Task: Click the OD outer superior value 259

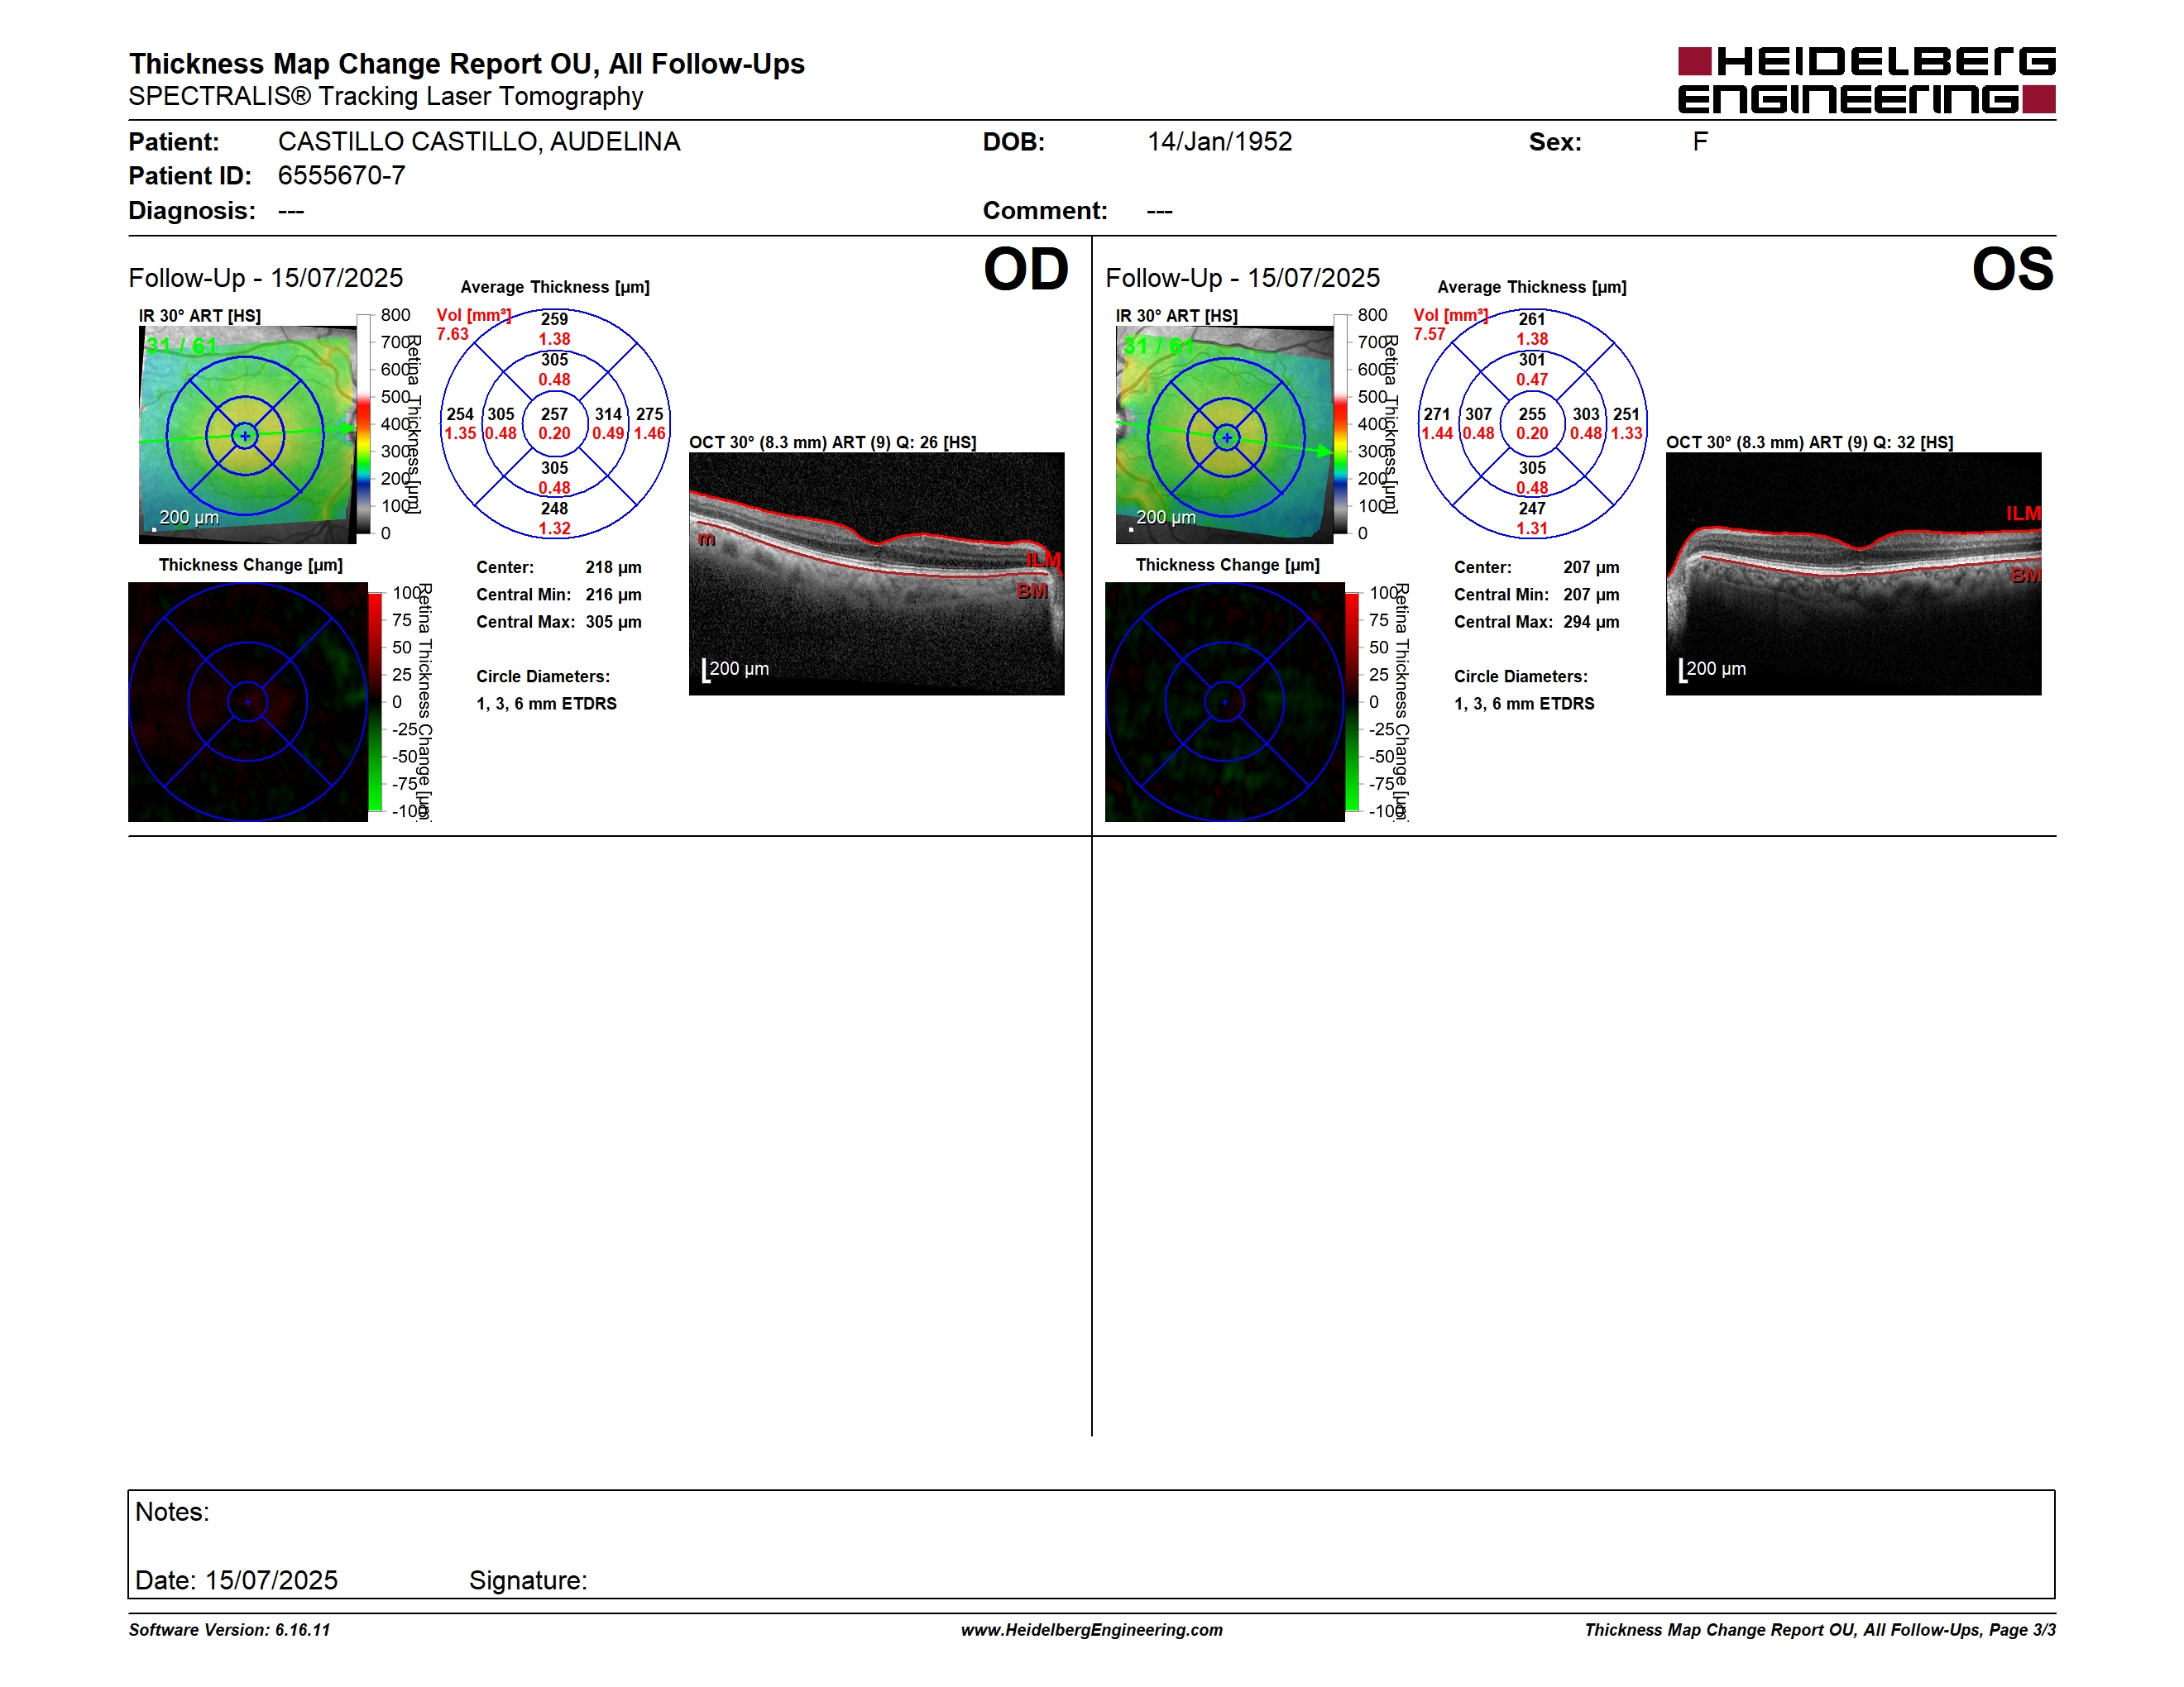Action: coord(554,319)
